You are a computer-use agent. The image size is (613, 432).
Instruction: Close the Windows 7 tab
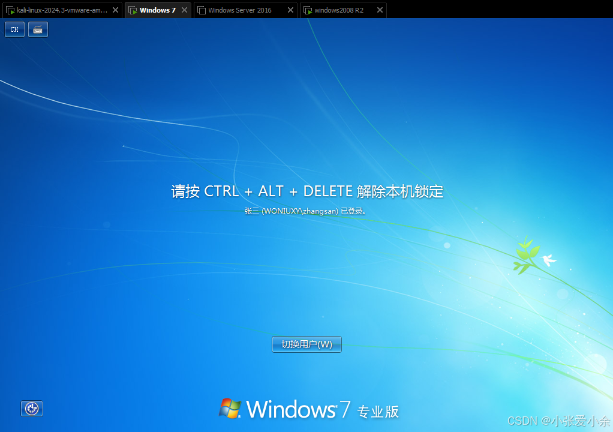click(184, 10)
